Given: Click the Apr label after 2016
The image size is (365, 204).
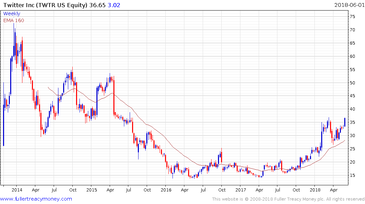Looking at the screenshot, I should click(185, 190).
